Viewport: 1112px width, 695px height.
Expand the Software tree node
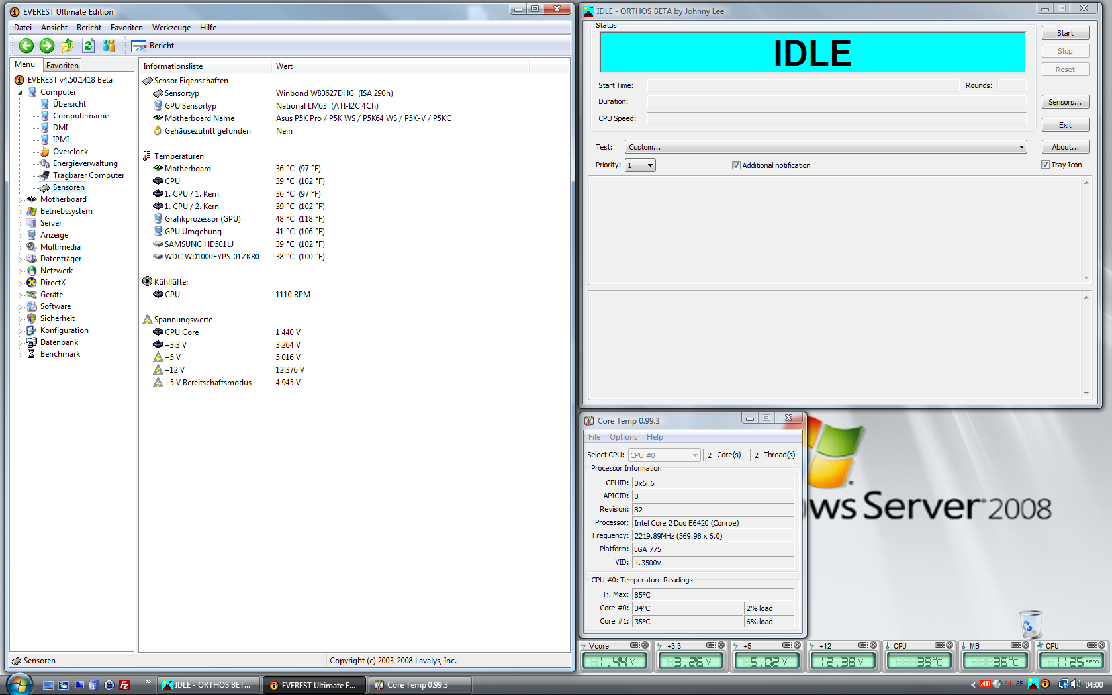coord(20,307)
